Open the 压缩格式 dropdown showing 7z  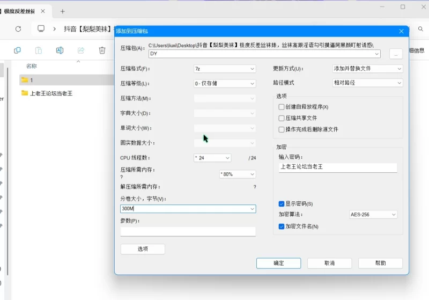(225, 69)
